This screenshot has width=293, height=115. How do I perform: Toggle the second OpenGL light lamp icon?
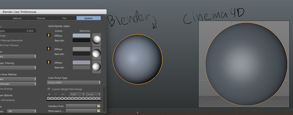click(49, 49)
